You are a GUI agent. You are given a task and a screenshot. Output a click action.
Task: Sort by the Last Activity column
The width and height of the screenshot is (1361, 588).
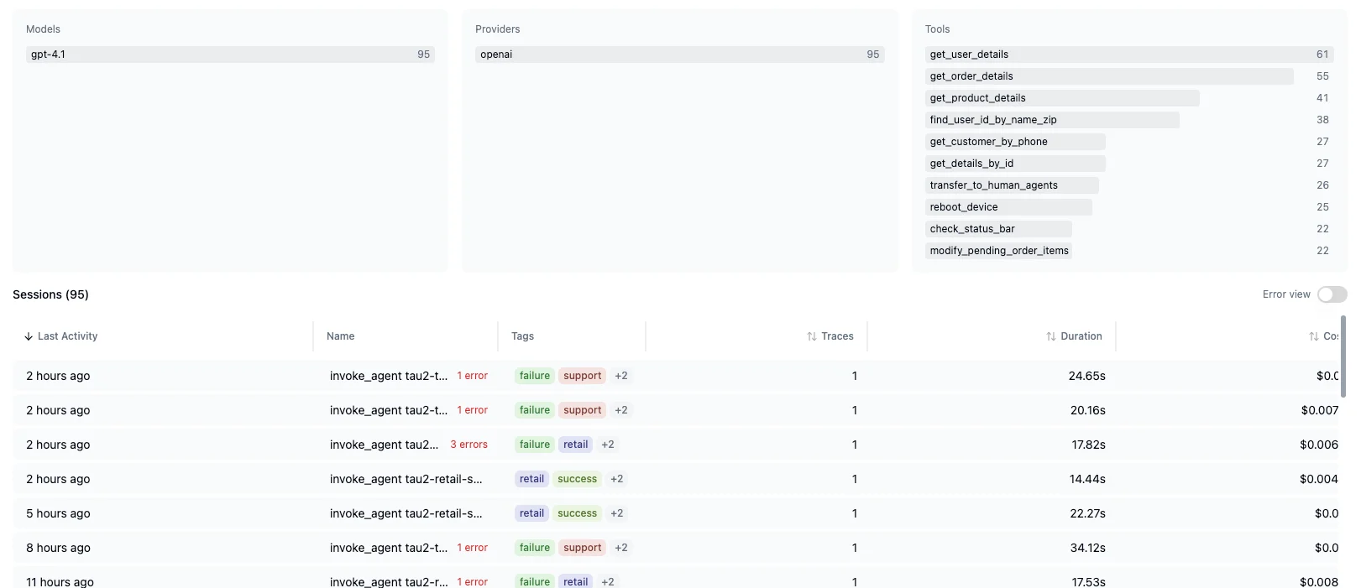[61, 336]
